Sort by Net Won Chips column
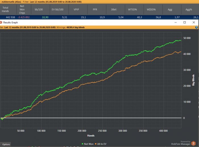Screen dimensions: 199x147 click(x=22, y=9)
